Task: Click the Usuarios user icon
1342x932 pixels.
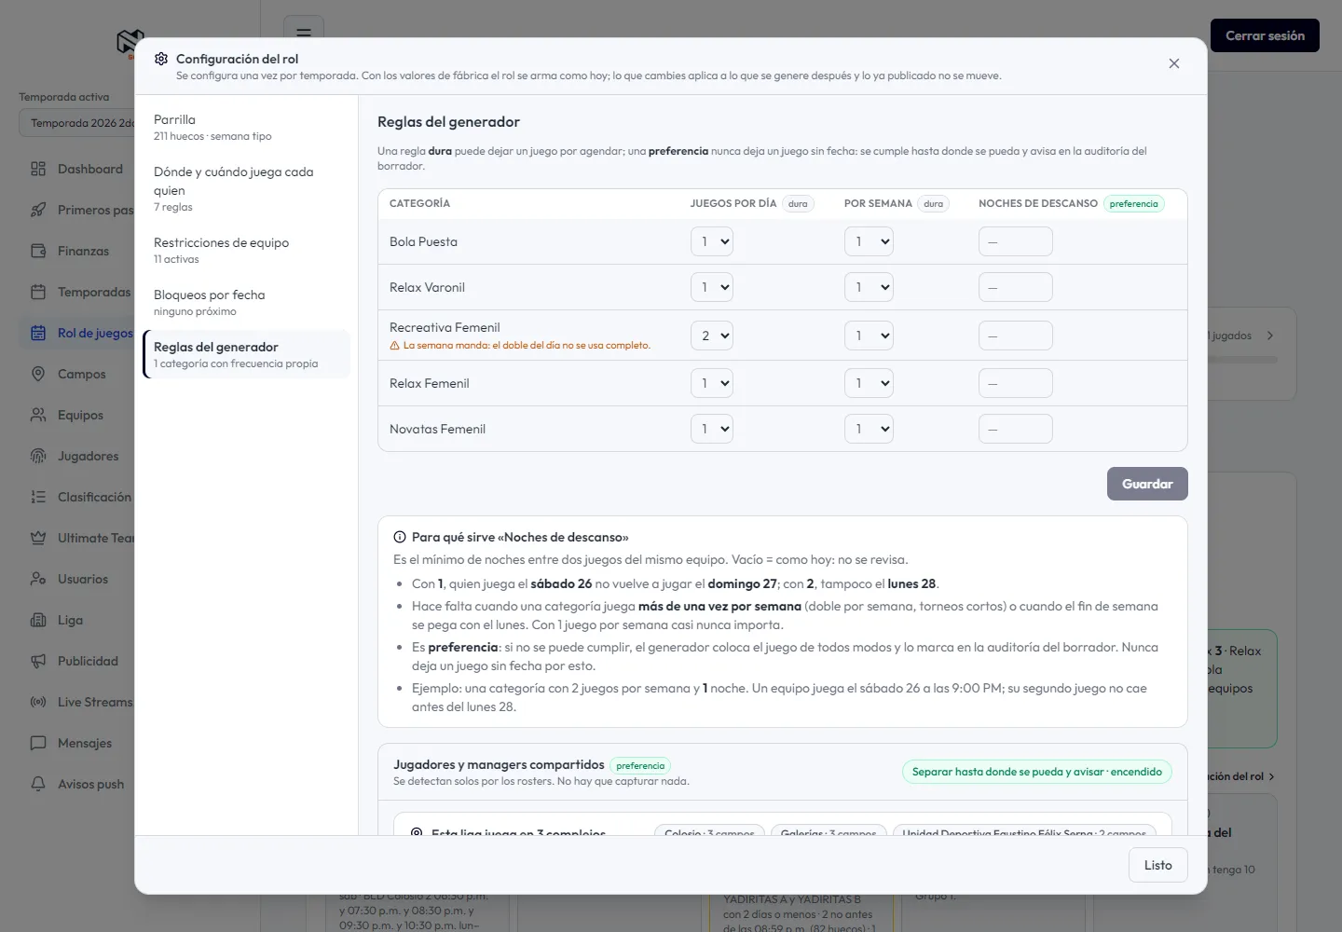Action: pyautogui.click(x=38, y=579)
